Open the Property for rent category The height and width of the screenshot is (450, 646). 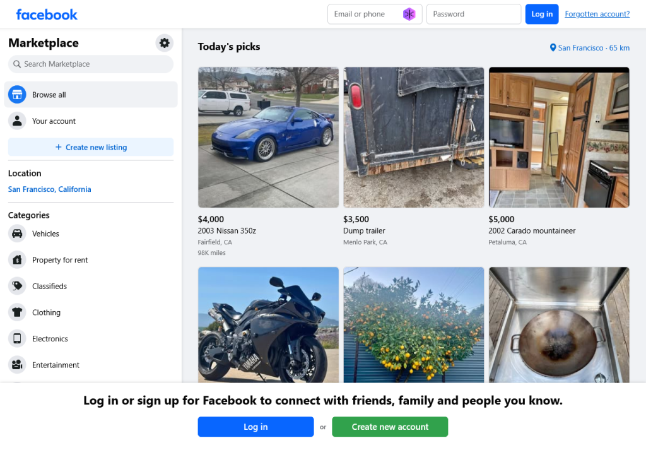[x=16, y=259]
